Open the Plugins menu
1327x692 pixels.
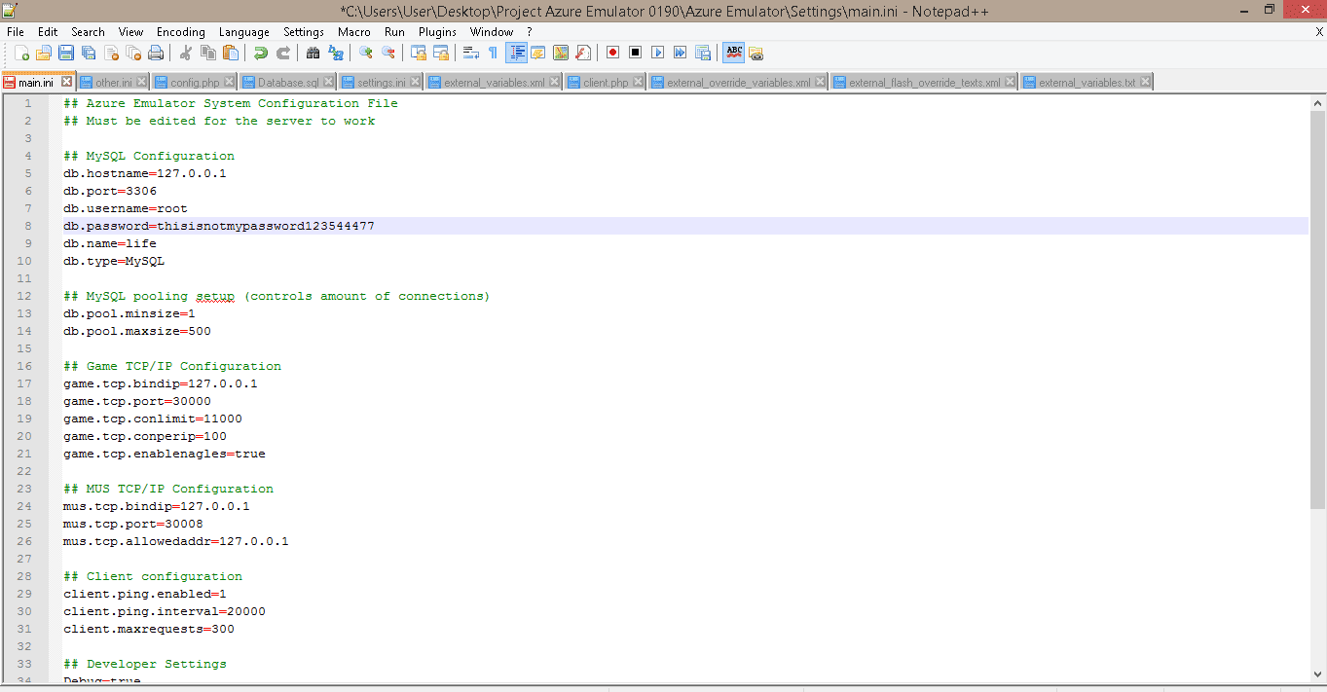pyautogui.click(x=437, y=32)
